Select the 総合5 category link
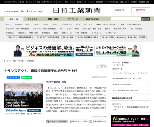This screenshot has height=127, width=154. (55, 25)
